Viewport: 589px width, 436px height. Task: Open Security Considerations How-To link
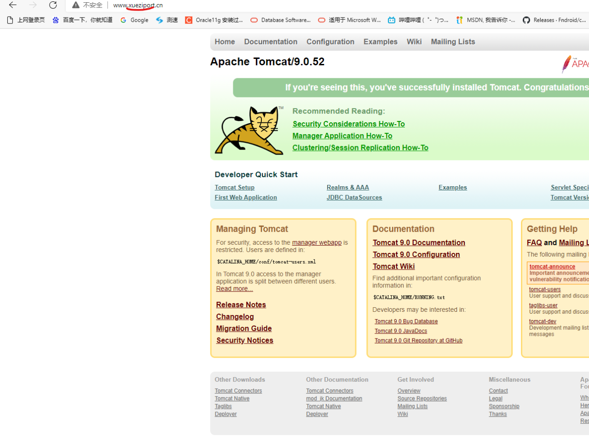point(349,124)
